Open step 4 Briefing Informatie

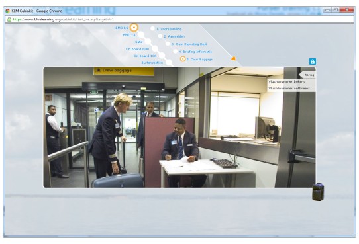[x=195, y=52]
